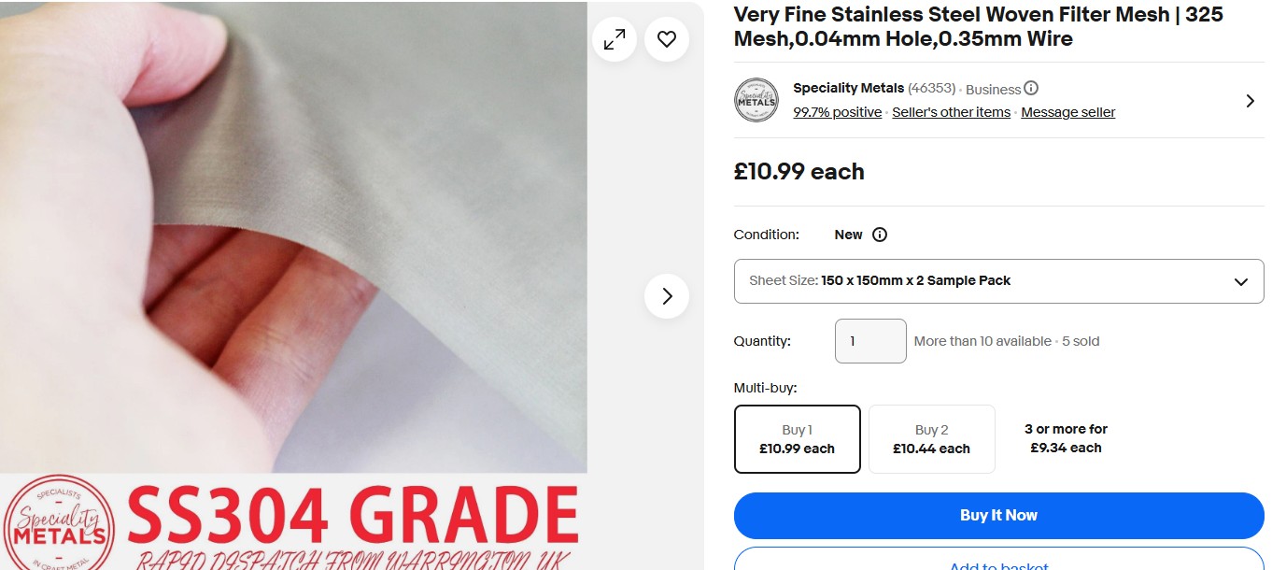
Task: Add item to watchlist heart icon
Action: tap(667, 39)
